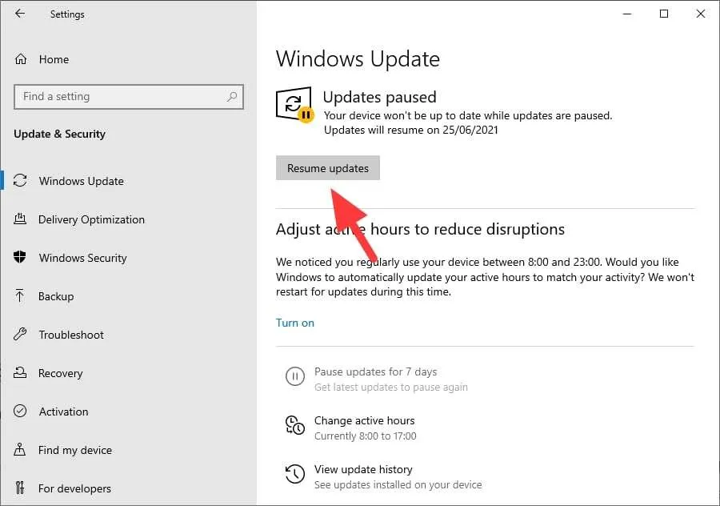Screen dimensions: 720x506
Task: Click the For developers tools icon
Action: pos(20,488)
